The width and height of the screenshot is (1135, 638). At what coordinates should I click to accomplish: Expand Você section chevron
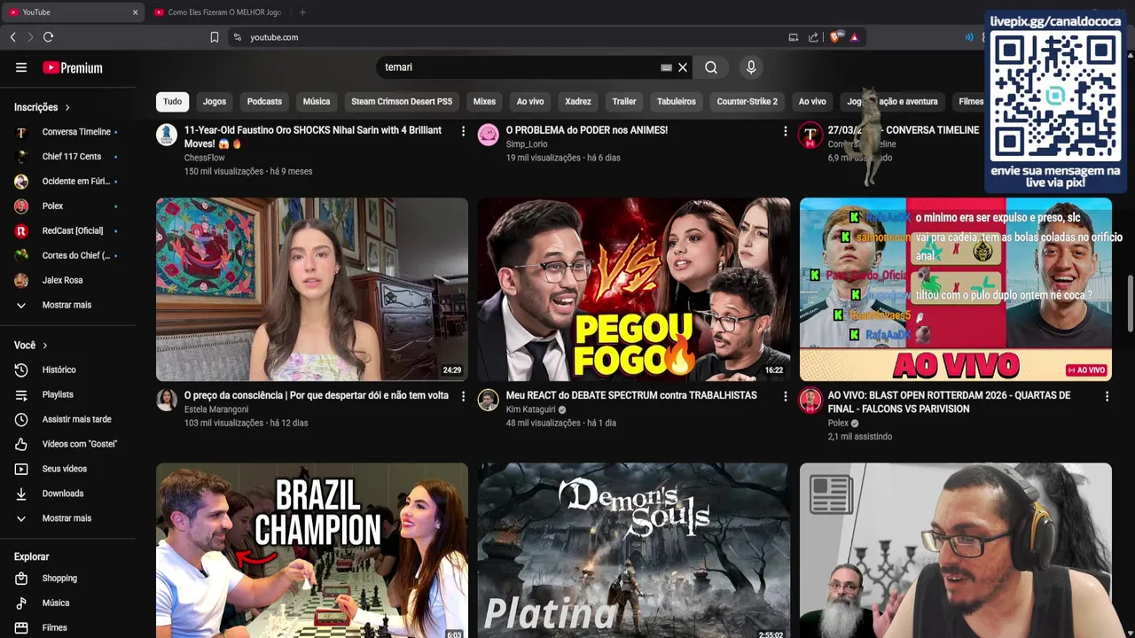pyautogui.click(x=45, y=346)
